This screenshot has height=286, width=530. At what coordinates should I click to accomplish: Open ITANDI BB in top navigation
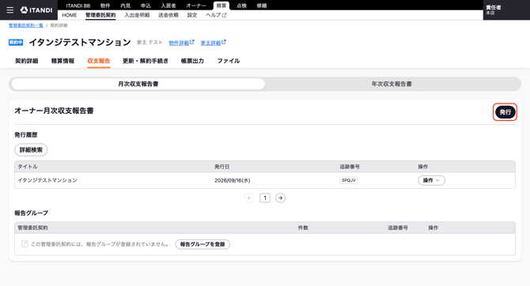pyautogui.click(x=78, y=6)
